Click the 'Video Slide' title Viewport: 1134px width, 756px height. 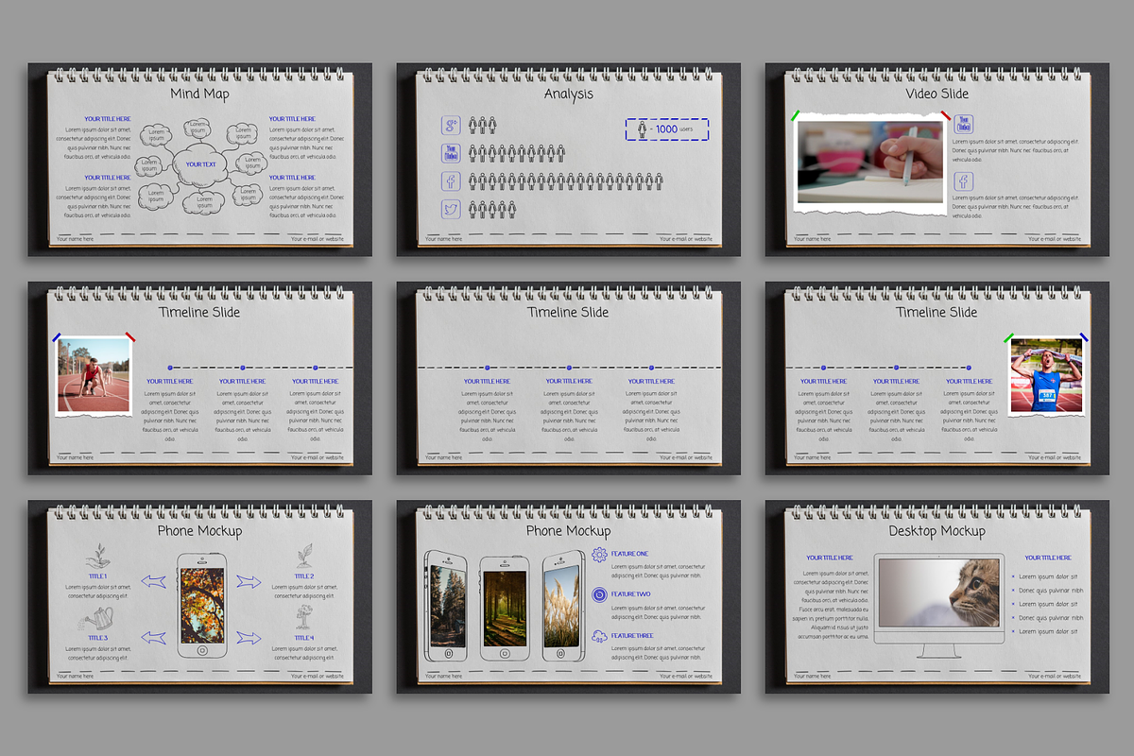coord(936,94)
